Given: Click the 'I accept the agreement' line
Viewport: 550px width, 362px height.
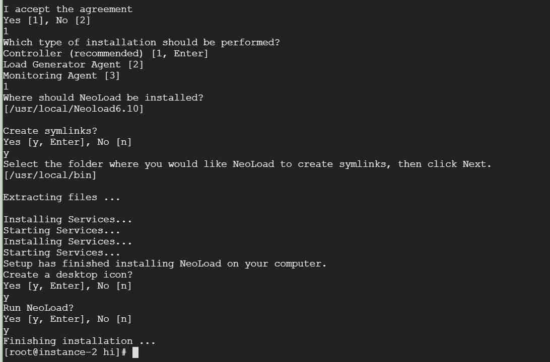Looking at the screenshot, I should click(x=68, y=9).
